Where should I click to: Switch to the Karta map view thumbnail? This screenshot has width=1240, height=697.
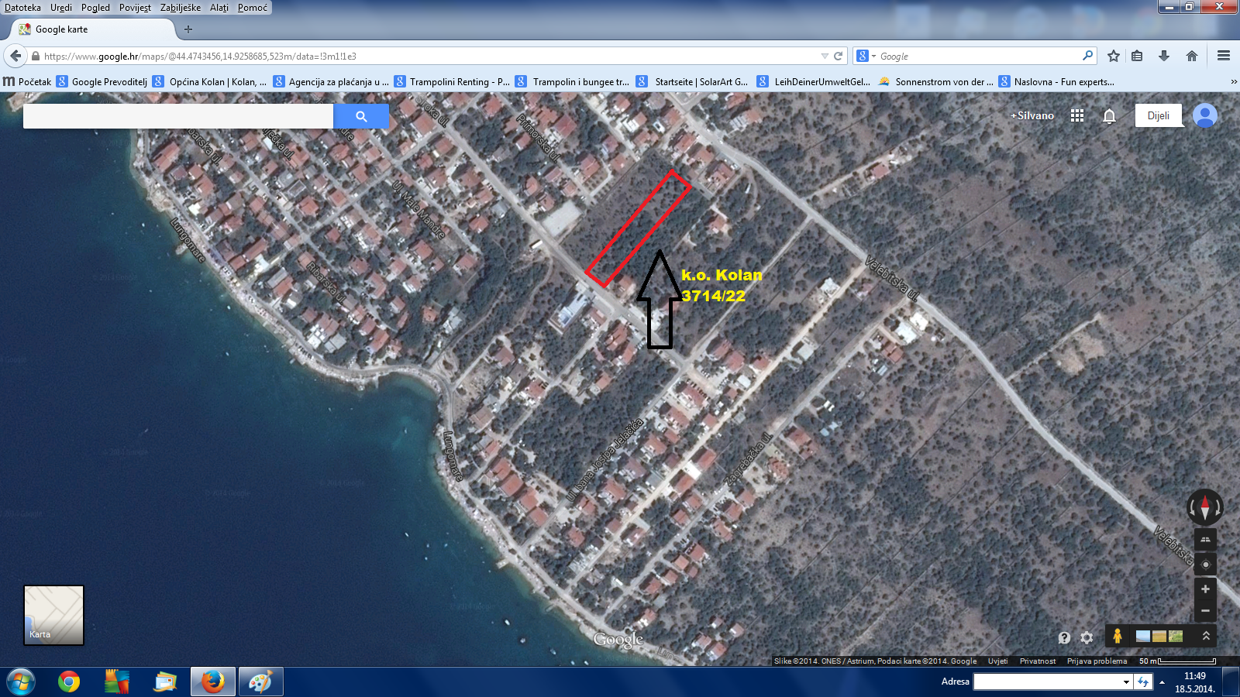point(53,615)
